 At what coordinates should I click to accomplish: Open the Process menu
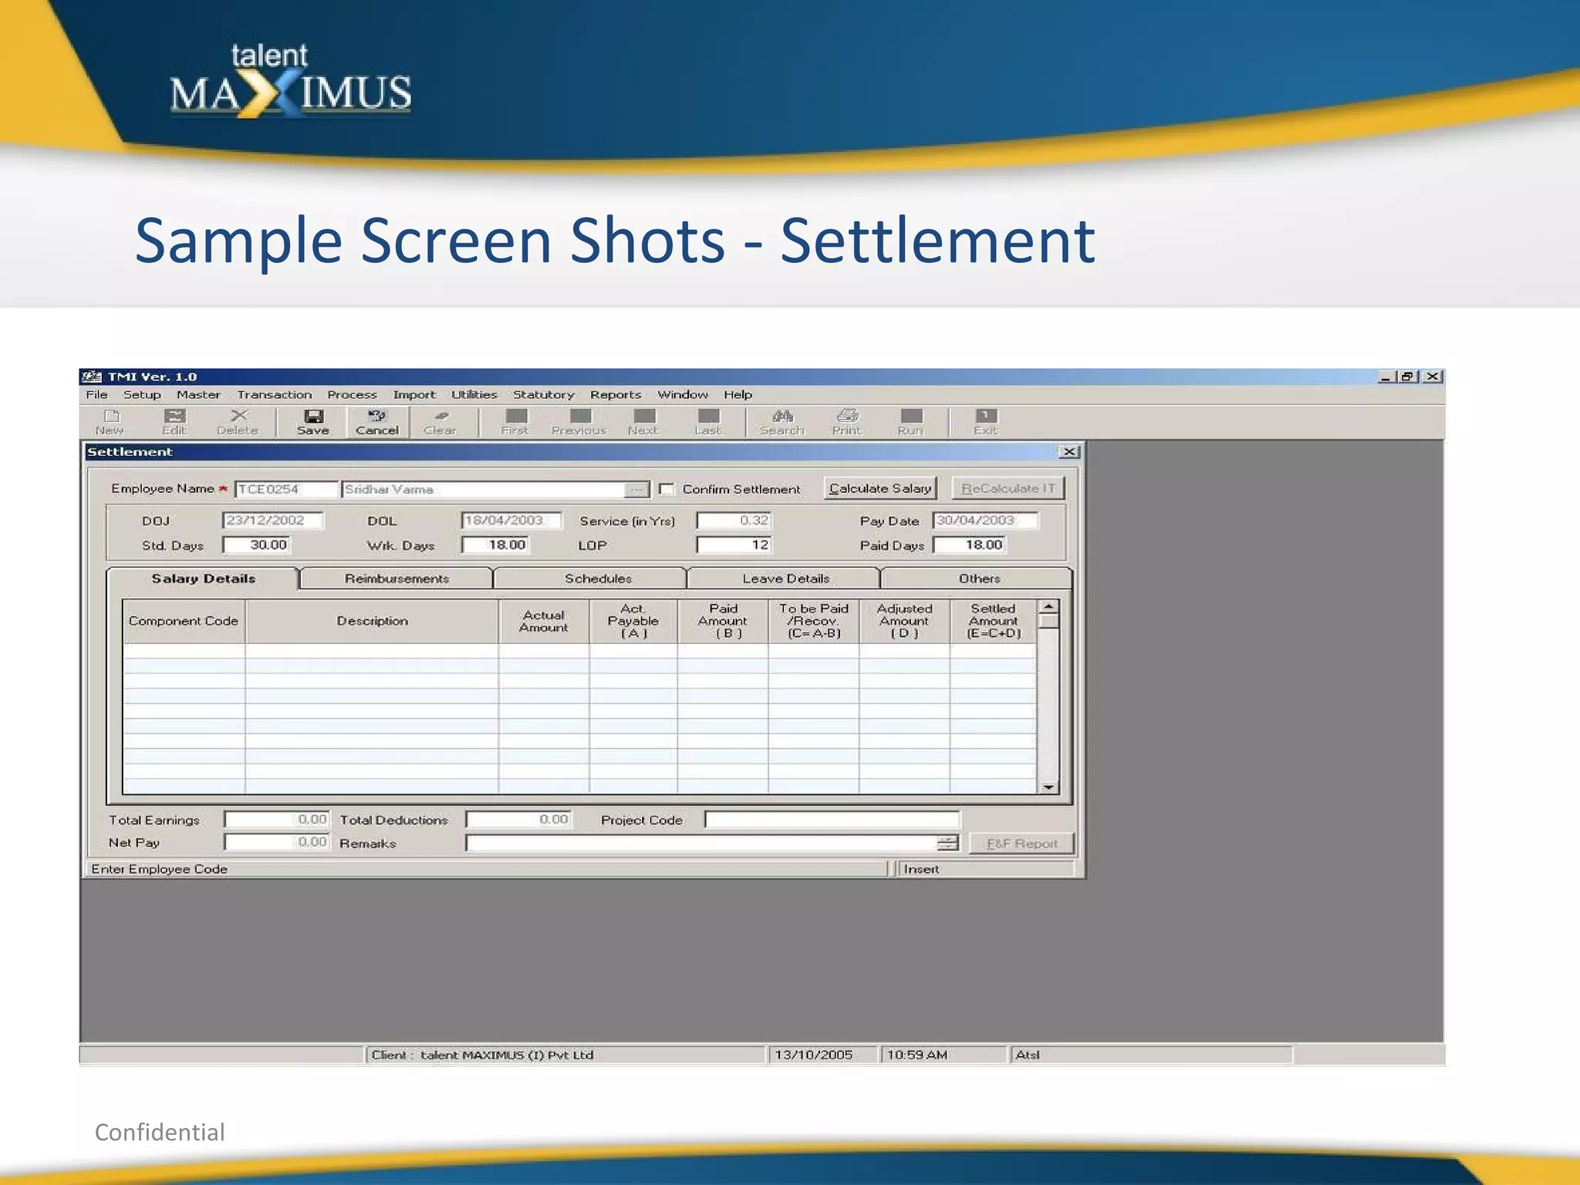[x=352, y=394]
